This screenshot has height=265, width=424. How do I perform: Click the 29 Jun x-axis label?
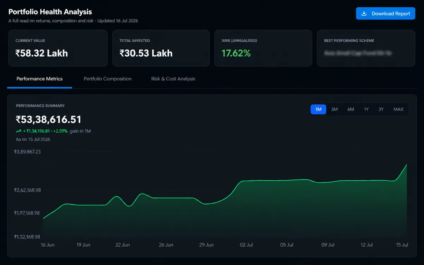(x=206, y=245)
